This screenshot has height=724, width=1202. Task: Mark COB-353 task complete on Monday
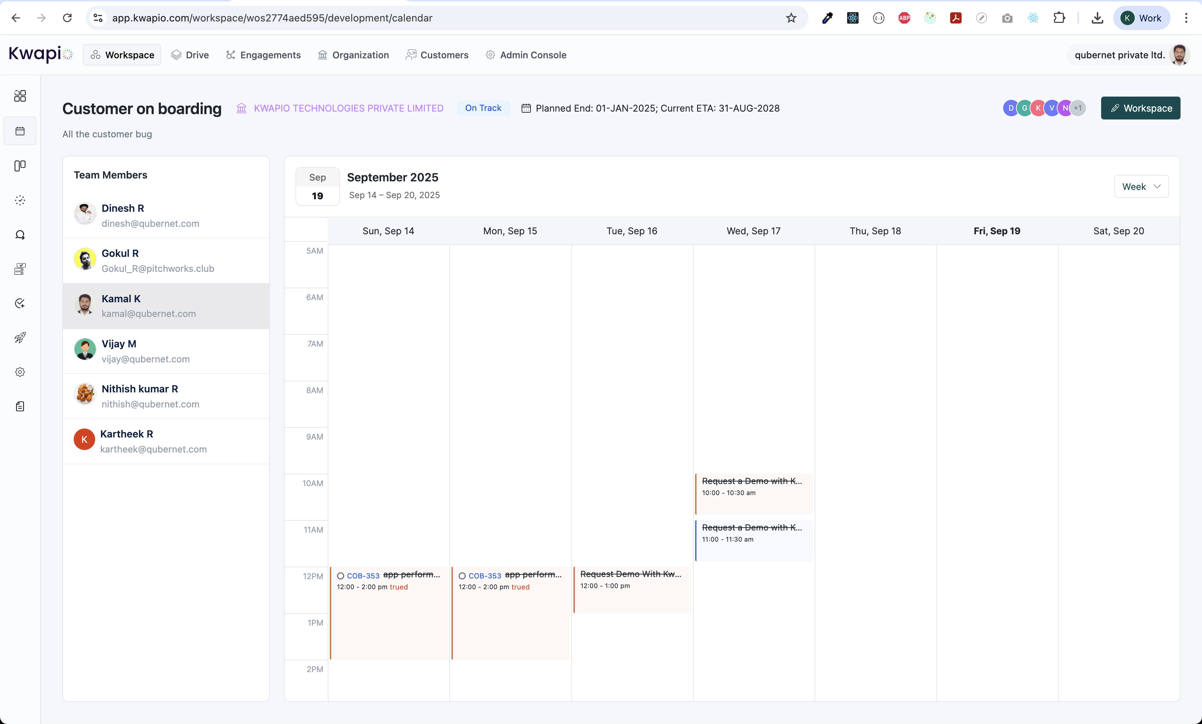point(462,576)
